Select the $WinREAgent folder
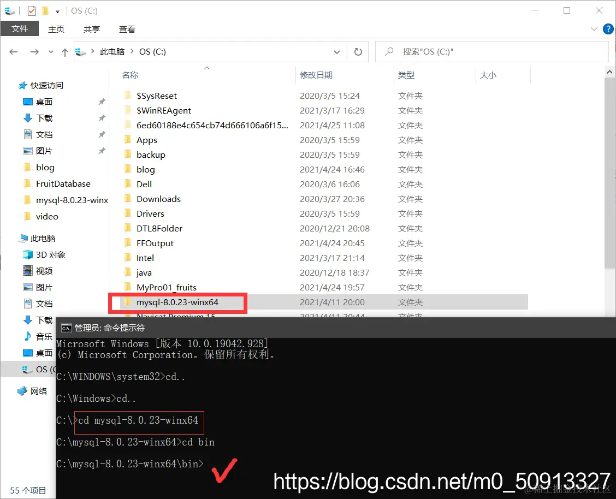The image size is (616, 499). tap(163, 111)
